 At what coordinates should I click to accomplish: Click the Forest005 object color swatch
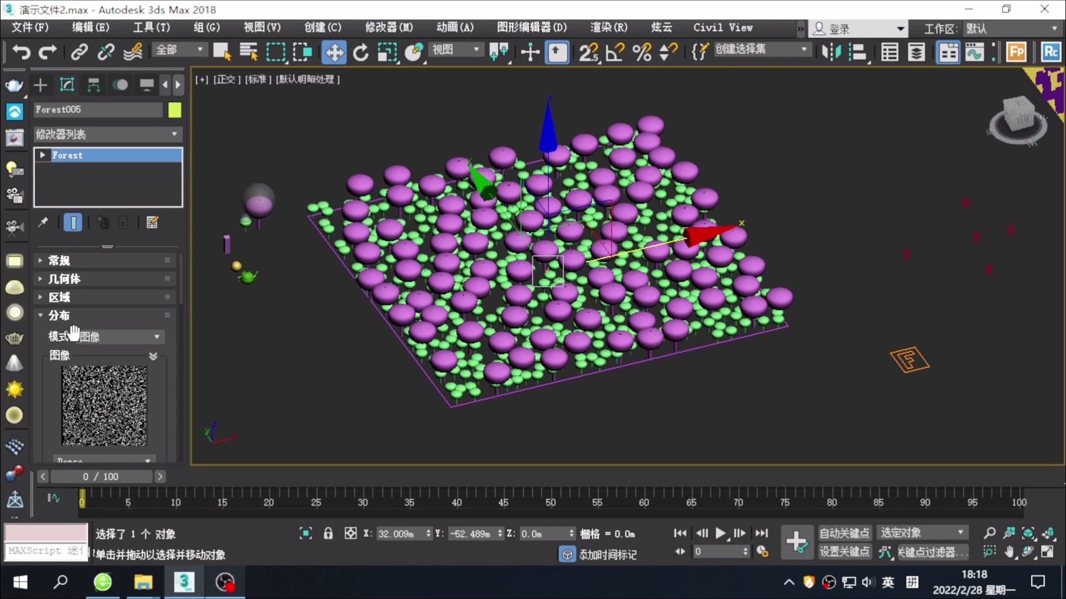coord(175,110)
